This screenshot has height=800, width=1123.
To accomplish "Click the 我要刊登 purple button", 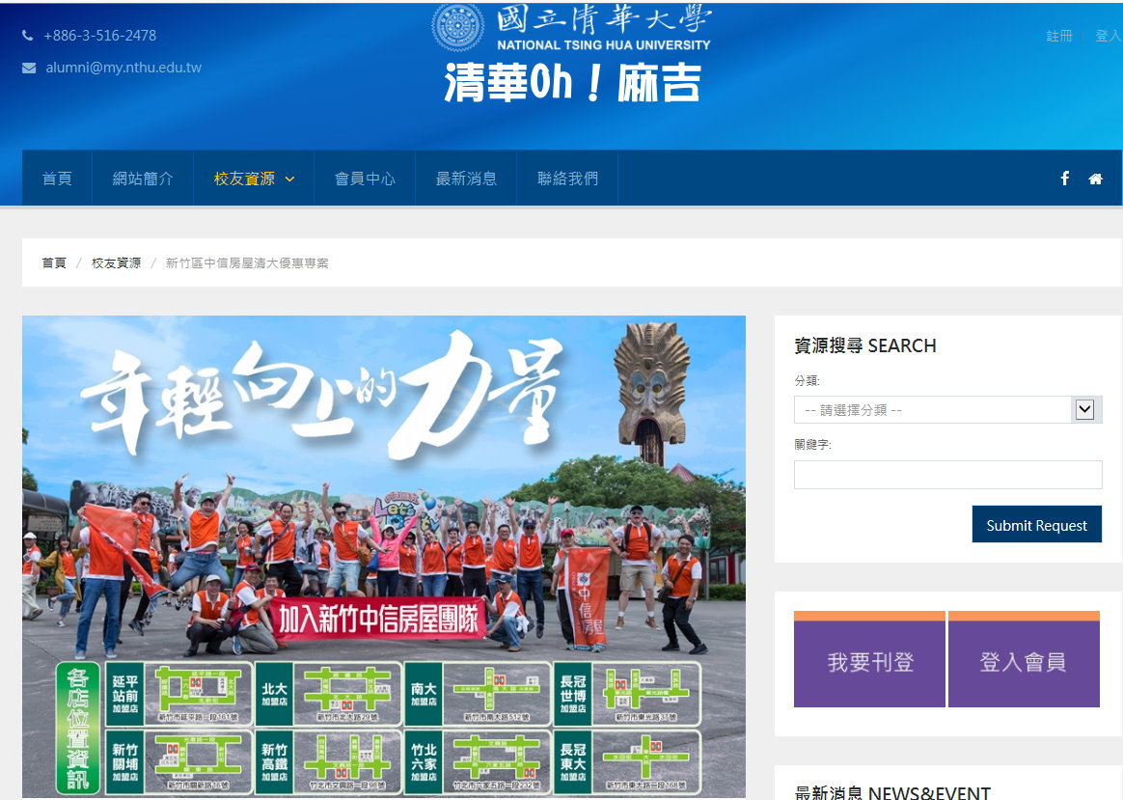I will [869, 660].
